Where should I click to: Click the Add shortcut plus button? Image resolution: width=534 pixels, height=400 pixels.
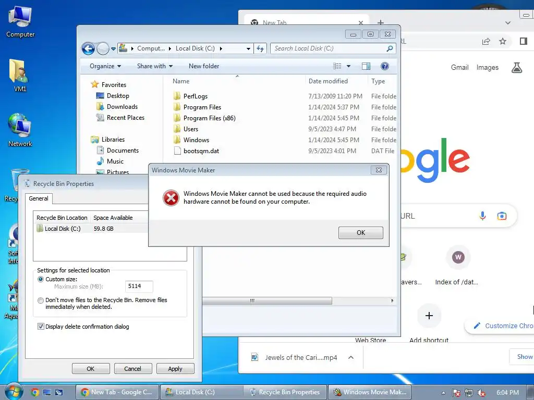point(429,316)
